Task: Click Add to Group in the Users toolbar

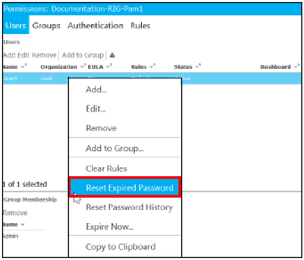Action: point(83,55)
